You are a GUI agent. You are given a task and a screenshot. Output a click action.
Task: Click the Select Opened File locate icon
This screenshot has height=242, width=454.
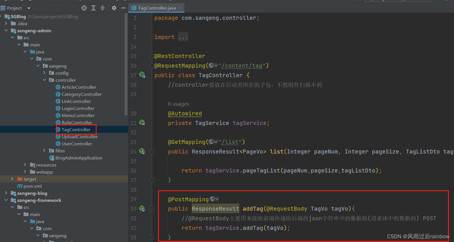pyautogui.click(x=84, y=8)
